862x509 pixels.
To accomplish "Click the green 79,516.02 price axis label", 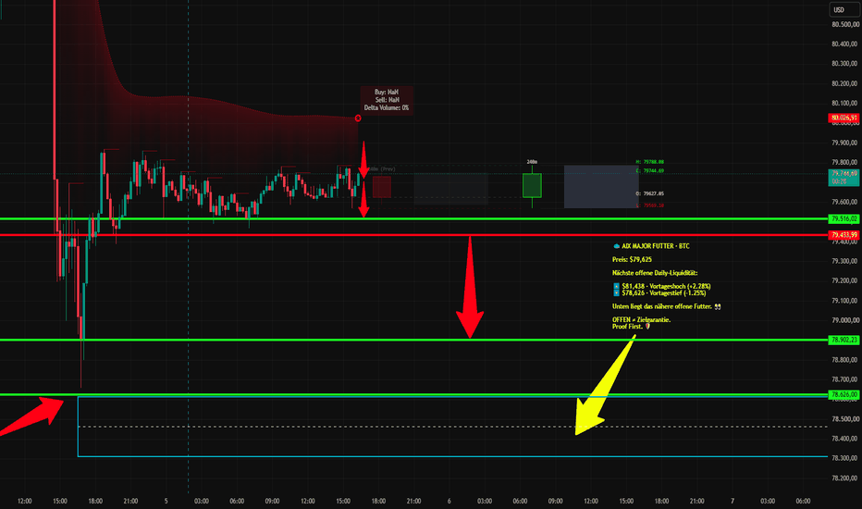I will tap(844, 219).
